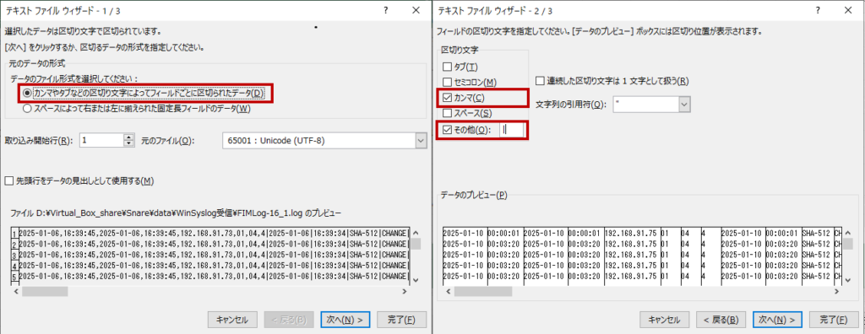Click up arrow of data preview vertical scrollbar
The image size is (865, 334).
848,233
